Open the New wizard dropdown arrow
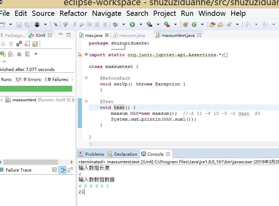The width and height of the screenshot is (279, 206). click(10, 24)
